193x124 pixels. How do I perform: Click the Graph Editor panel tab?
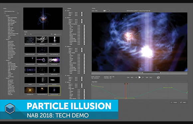pyautogui.click(x=95, y=82)
